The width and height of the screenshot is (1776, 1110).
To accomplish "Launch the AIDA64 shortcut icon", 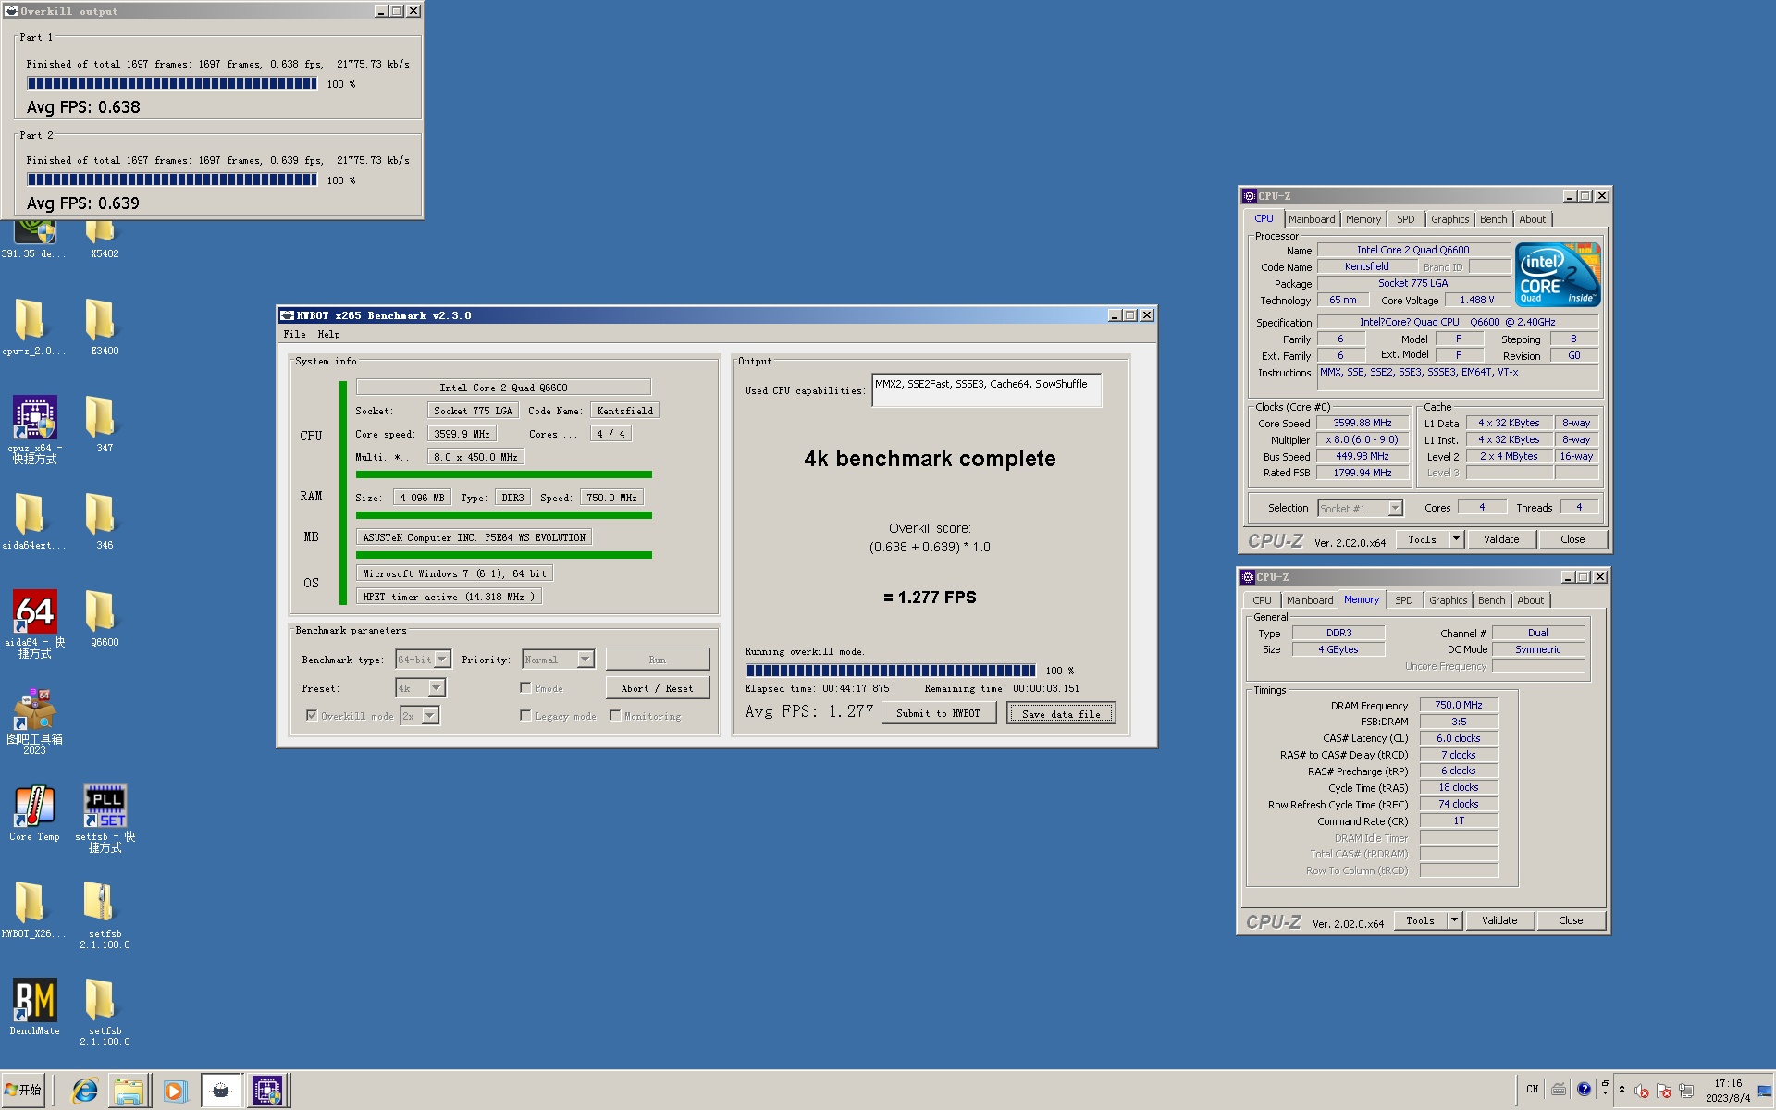I will [34, 623].
